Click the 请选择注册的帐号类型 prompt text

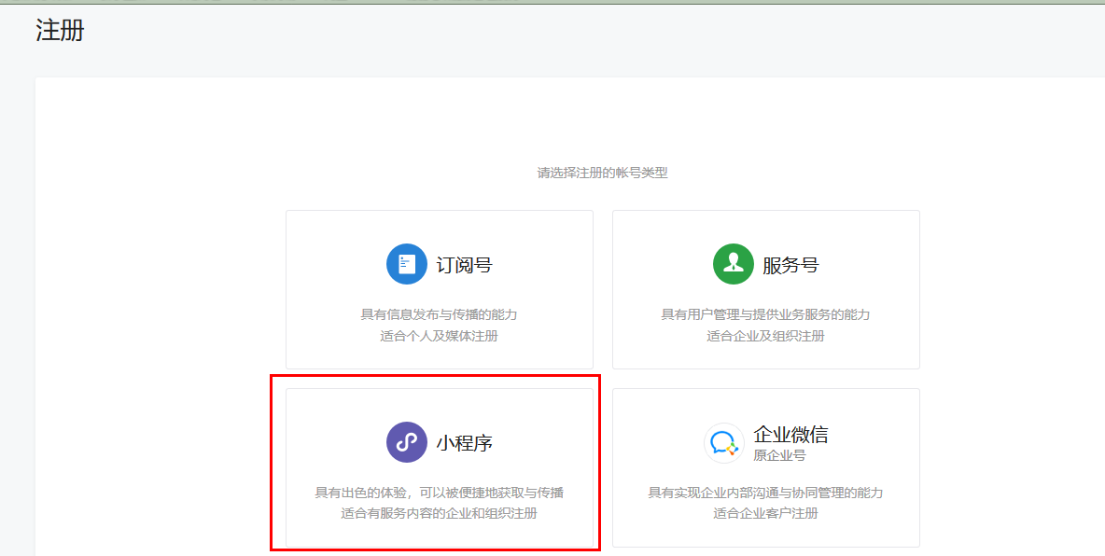[x=603, y=173]
